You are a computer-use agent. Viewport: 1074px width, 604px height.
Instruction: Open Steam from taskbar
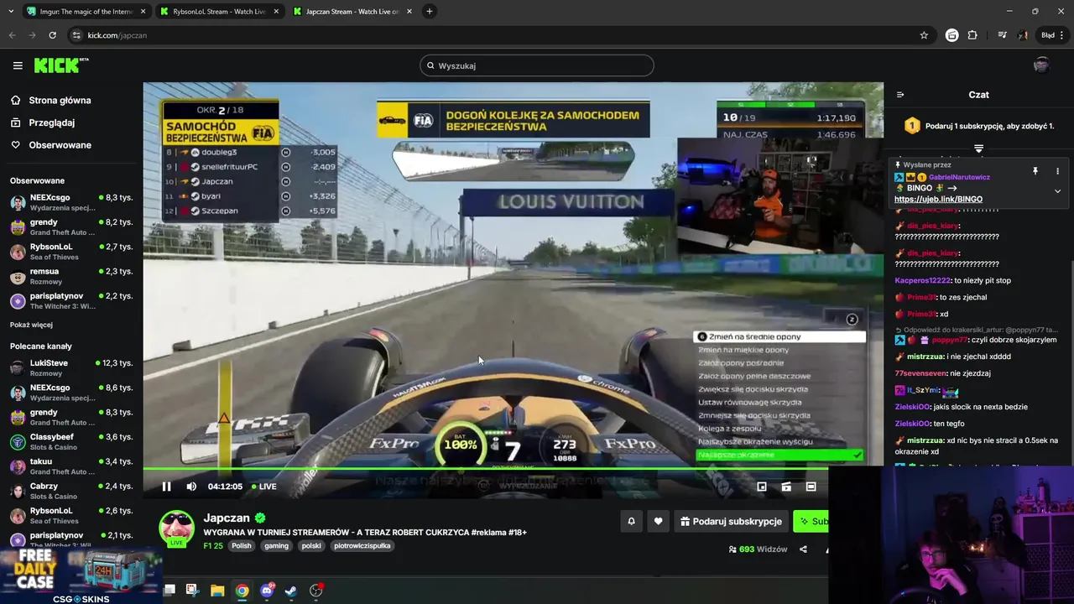coord(290,591)
